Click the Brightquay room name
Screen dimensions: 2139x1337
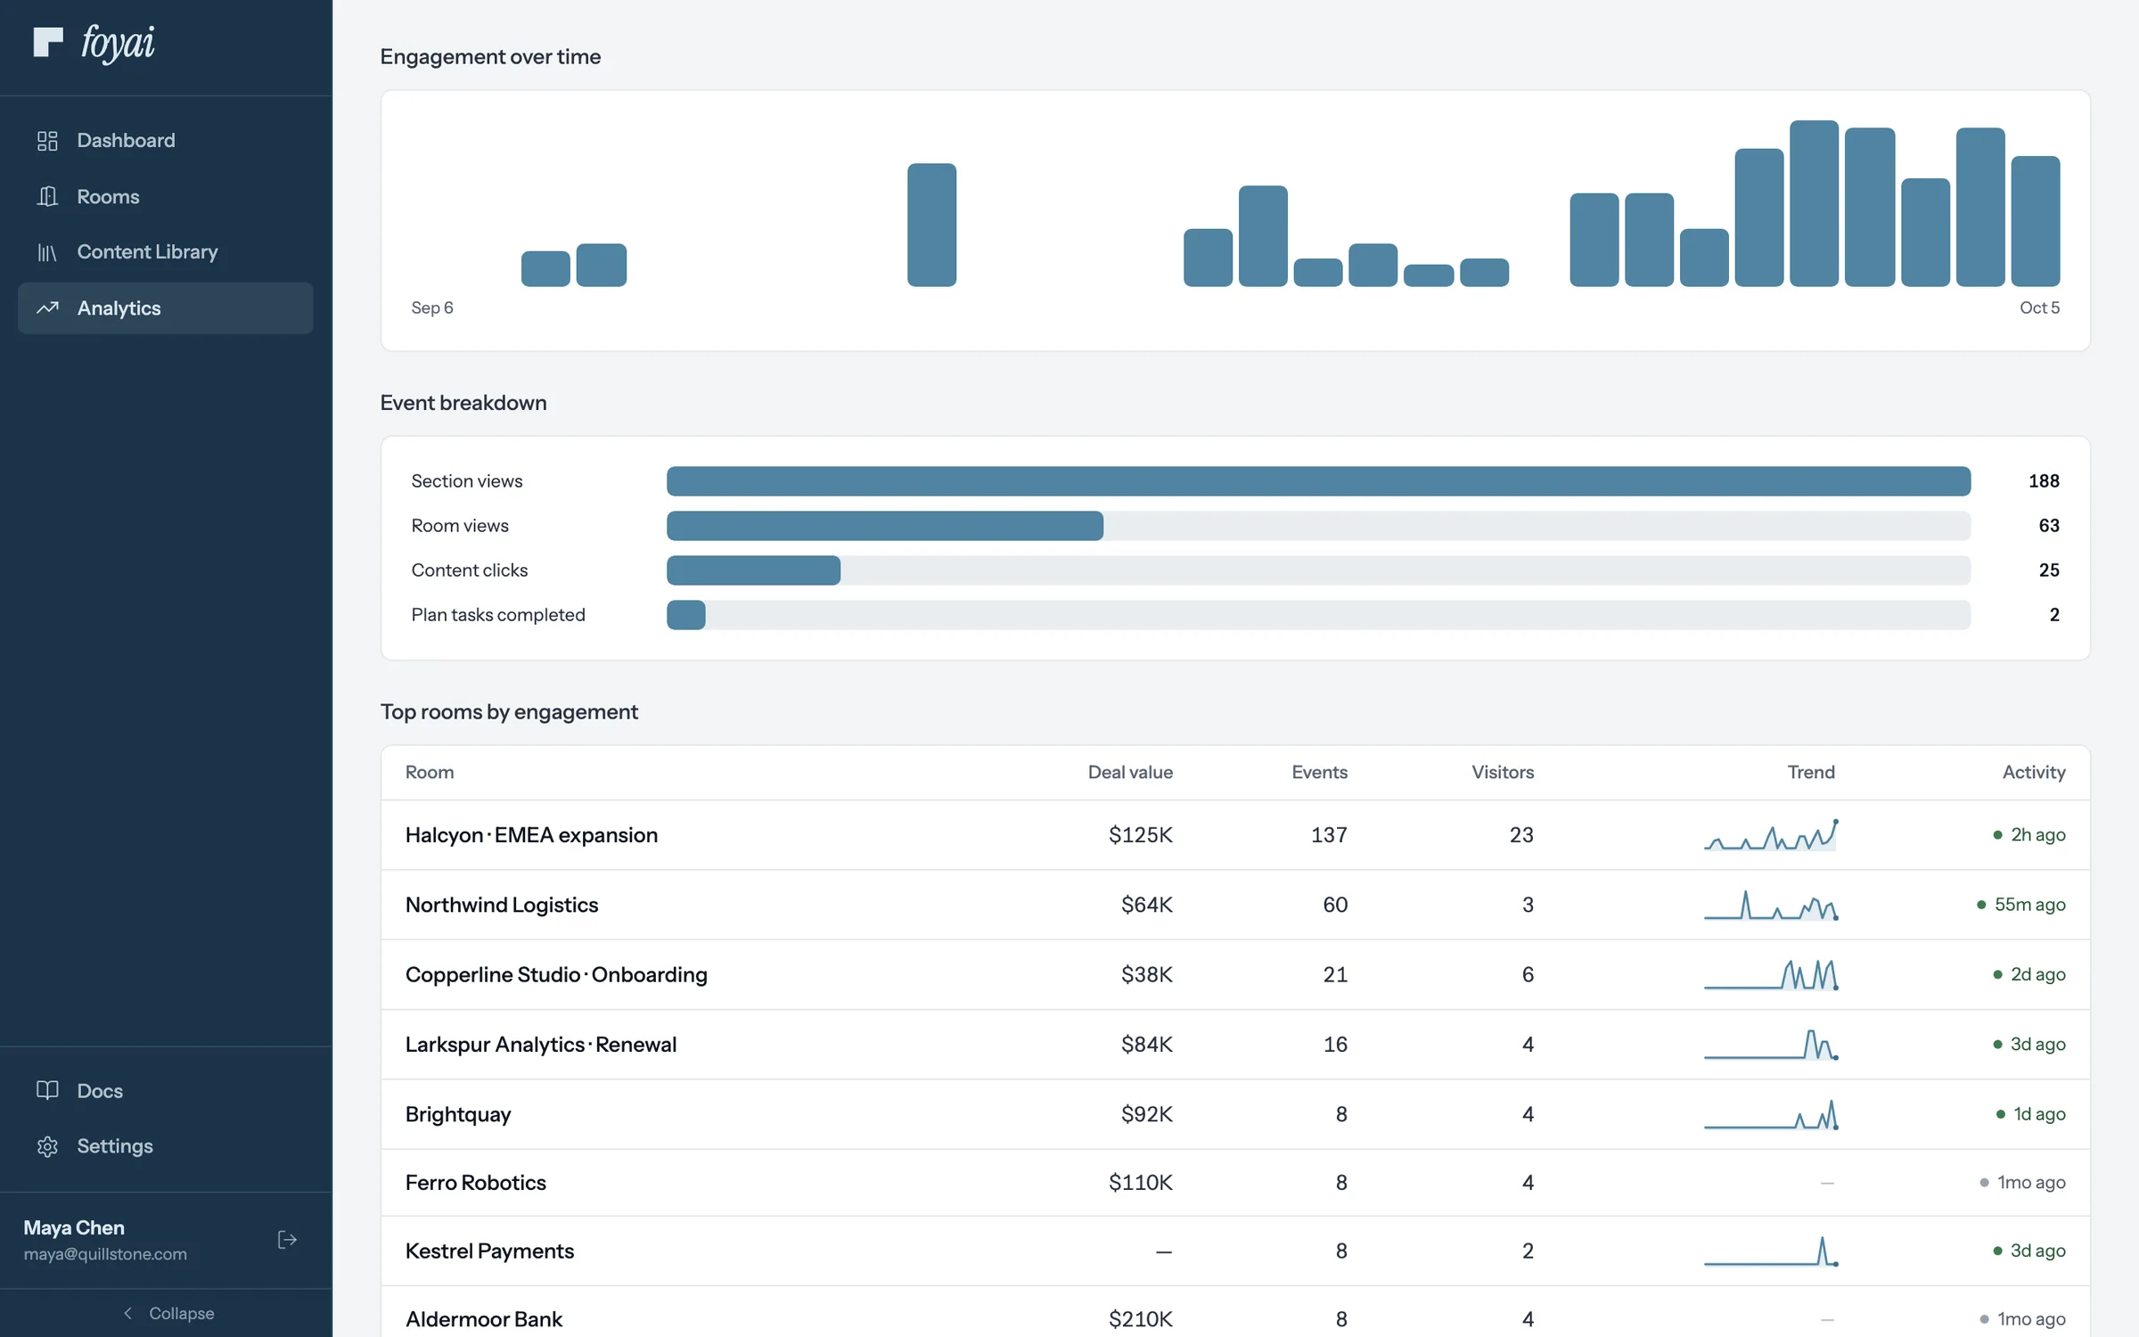pyautogui.click(x=458, y=1114)
